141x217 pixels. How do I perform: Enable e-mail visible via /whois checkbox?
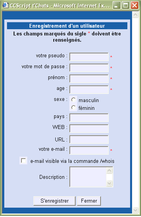pos(23,161)
